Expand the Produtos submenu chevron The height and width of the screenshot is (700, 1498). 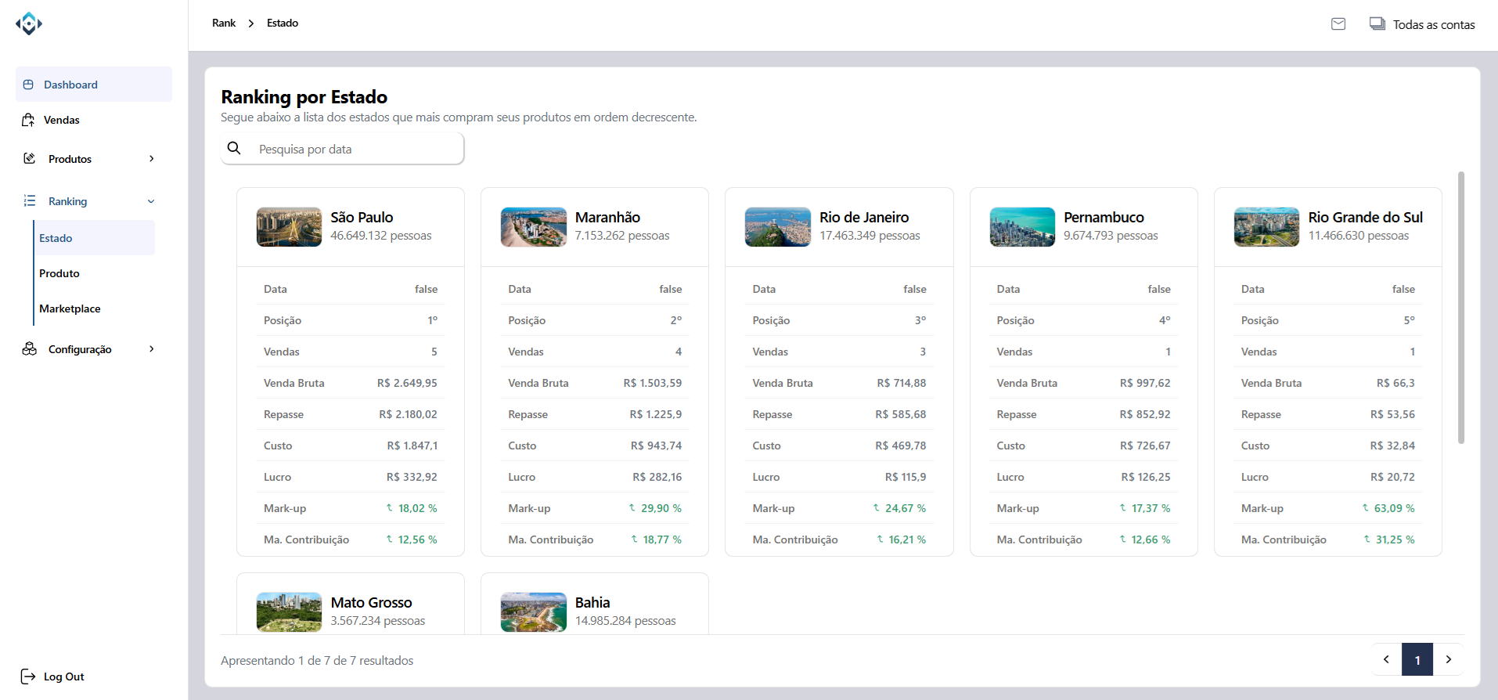[x=152, y=159]
